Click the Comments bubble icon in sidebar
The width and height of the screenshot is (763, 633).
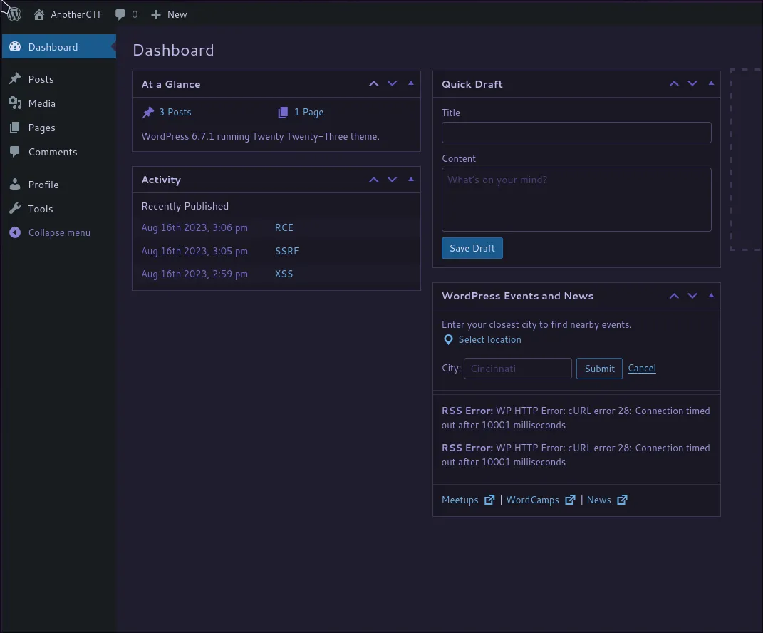click(x=15, y=151)
